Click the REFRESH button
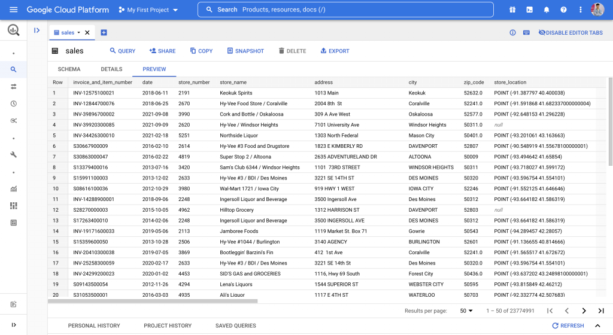The width and height of the screenshot is (613, 335). (568, 325)
